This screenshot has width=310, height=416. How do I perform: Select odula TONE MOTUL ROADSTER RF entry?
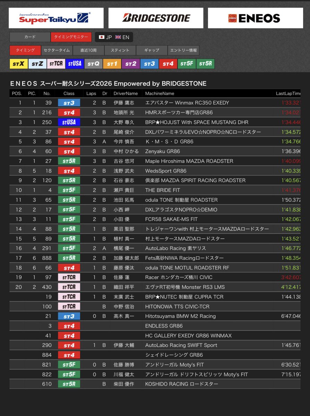pos(187,268)
